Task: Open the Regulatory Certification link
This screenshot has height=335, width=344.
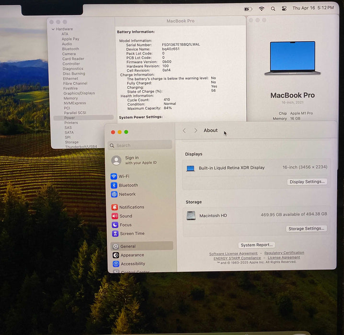Action: coord(284,253)
